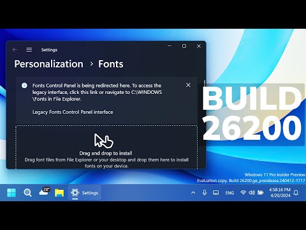Open the Settings hamburger navigation menu

click(29, 50)
